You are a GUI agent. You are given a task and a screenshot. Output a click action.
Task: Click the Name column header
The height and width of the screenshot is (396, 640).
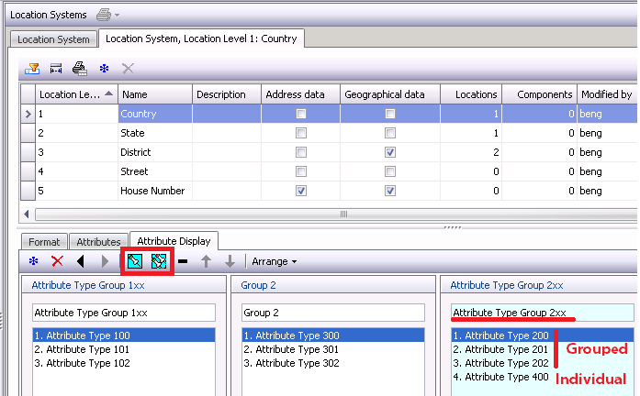pyautogui.click(x=155, y=94)
